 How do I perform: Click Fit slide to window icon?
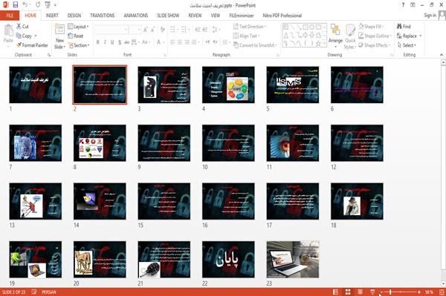click(x=442, y=292)
